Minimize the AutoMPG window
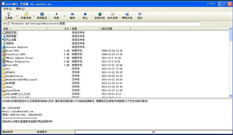Image resolution: width=233 pixels, height=135 pixels. [220, 4]
